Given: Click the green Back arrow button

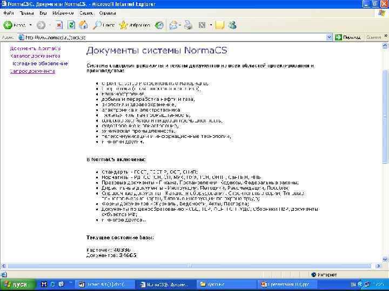Looking at the screenshot, I should 8,25.
